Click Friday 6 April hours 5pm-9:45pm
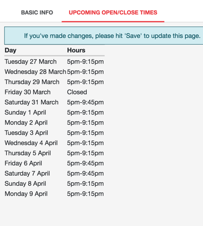 click(x=85, y=163)
